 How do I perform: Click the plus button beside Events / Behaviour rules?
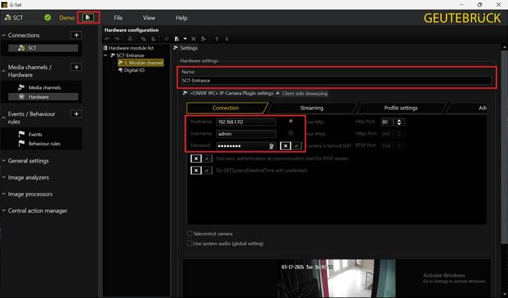click(x=76, y=114)
